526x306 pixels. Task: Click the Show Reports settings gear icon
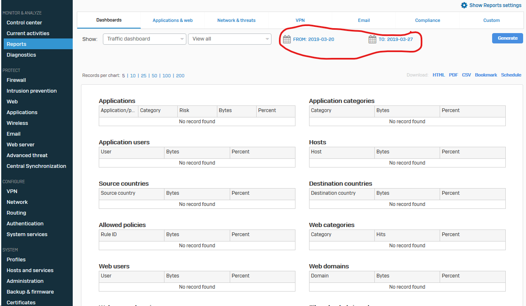pyautogui.click(x=464, y=5)
